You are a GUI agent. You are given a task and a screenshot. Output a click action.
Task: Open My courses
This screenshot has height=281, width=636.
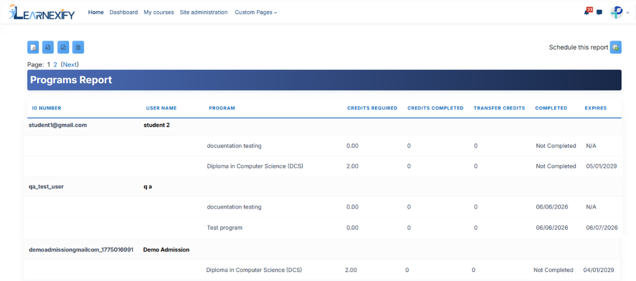click(158, 12)
